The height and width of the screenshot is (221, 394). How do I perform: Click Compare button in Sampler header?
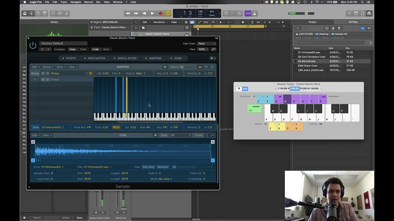[59, 49]
